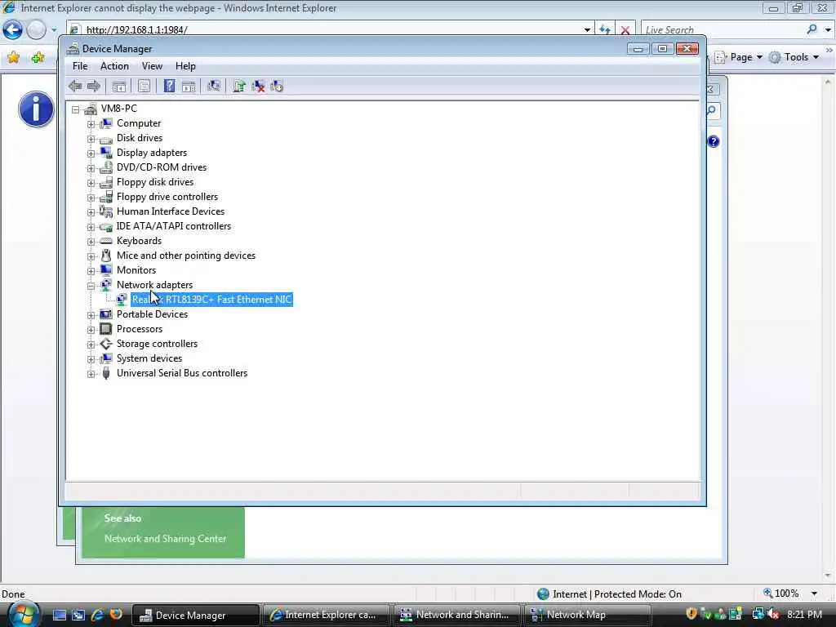Click the Forward arrow in Device Manager toolbar

pos(94,86)
